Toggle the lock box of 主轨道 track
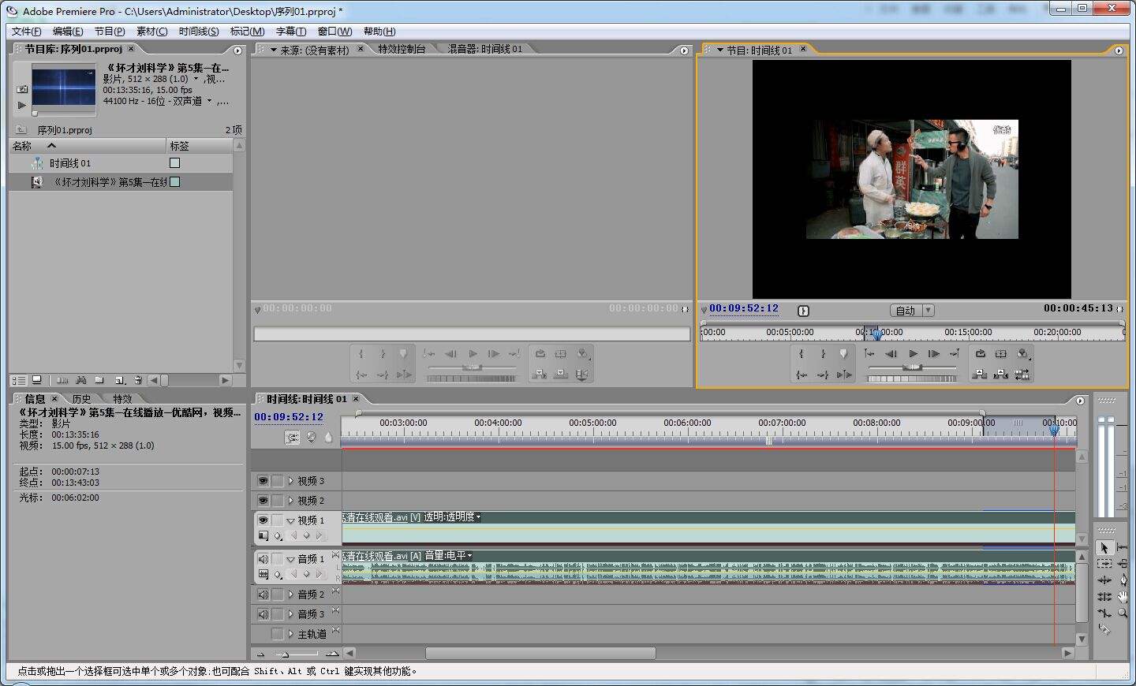This screenshot has height=686, width=1136. tap(278, 634)
